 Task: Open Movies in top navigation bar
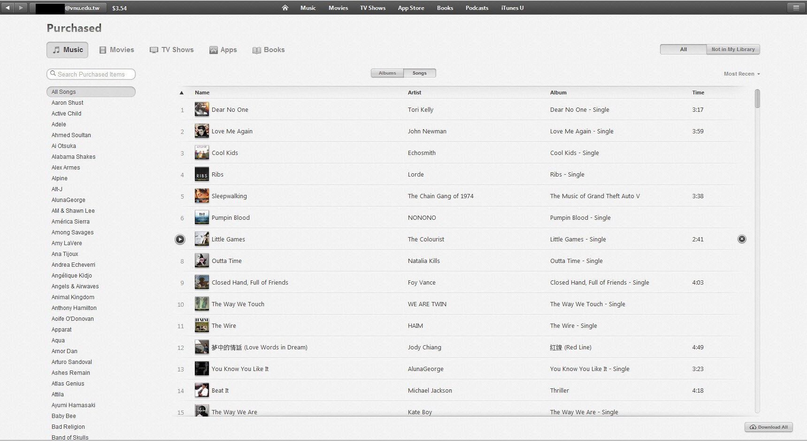click(338, 8)
